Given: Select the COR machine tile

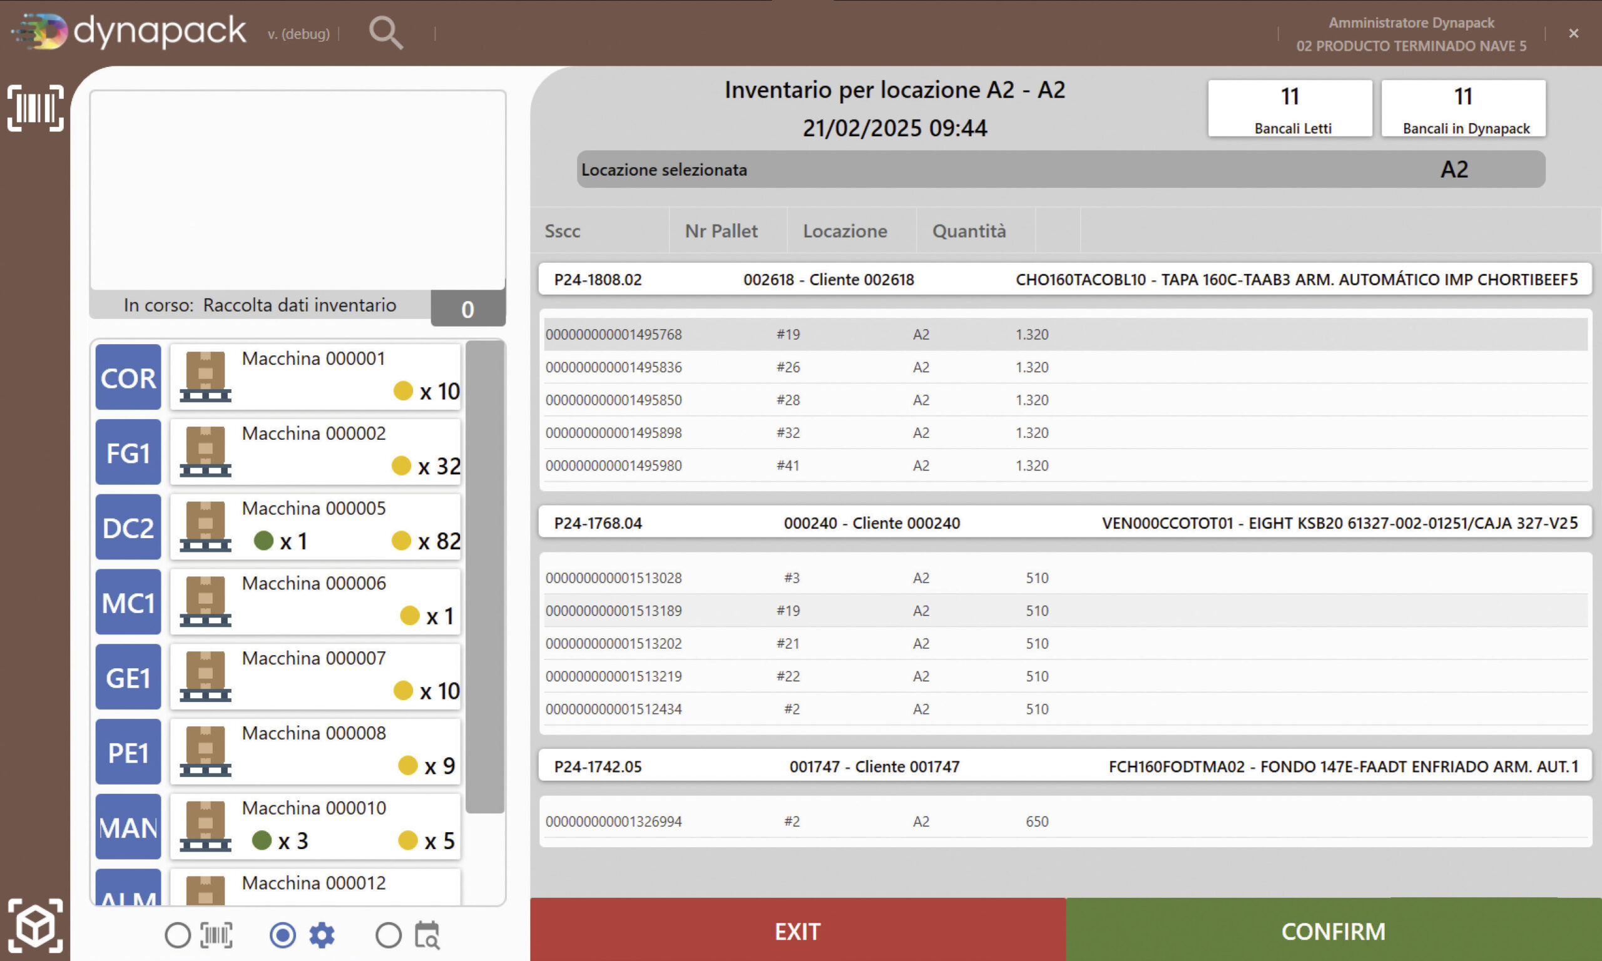Looking at the screenshot, I should pyautogui.click(x=128, y=377).
